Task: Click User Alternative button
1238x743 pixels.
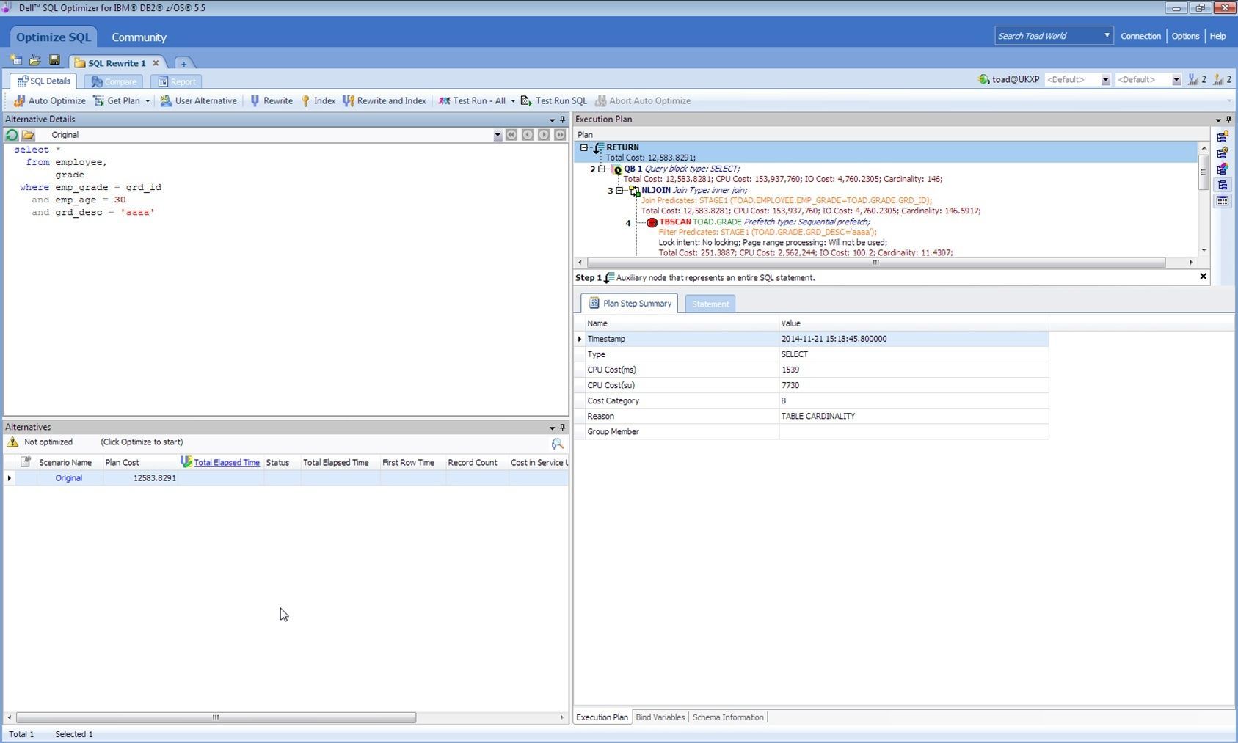Action: pyautogui.click(x=198, y=100)
